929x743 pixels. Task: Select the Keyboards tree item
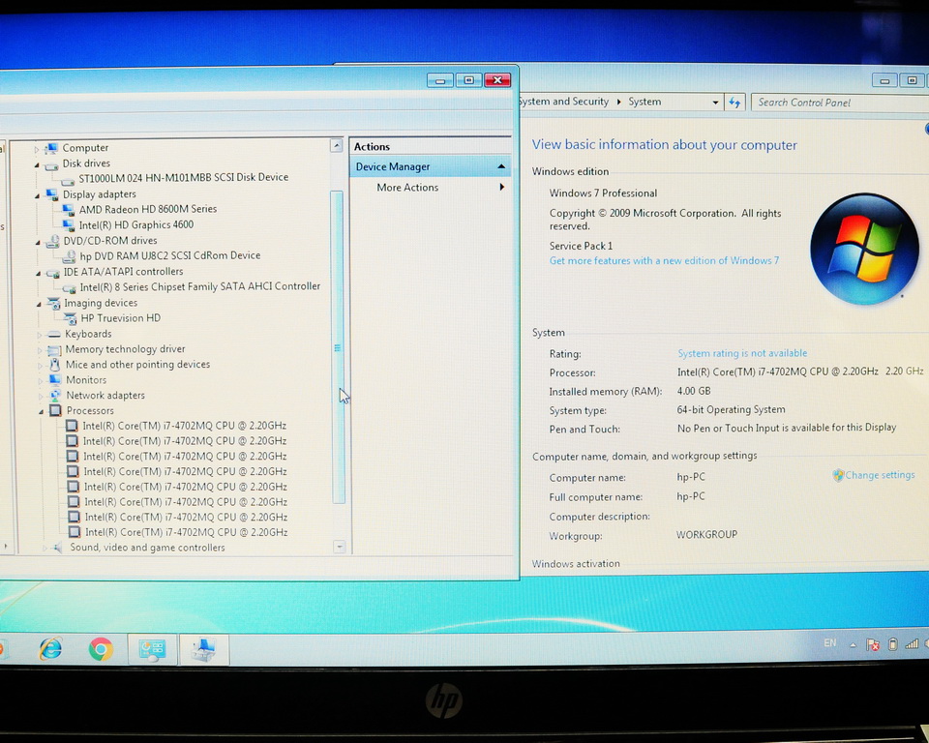tap(88, 334)
